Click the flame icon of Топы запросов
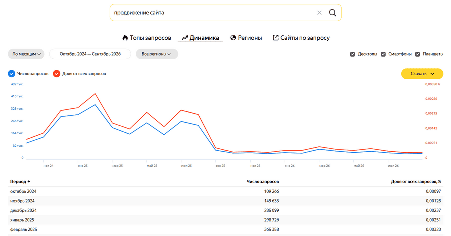This screenshot has width=451, height=236. (x=125, y=38)
